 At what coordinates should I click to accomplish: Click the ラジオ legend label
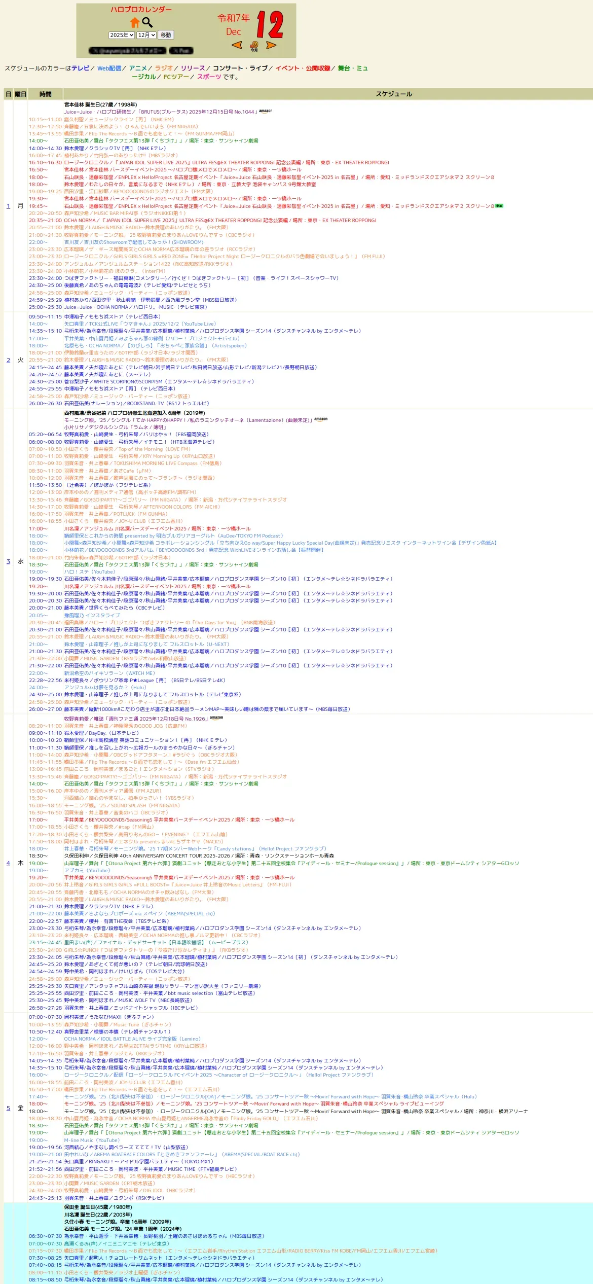pyautogui.click(x=164, y=68)
